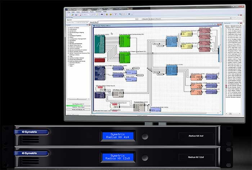Open the File menu
This screenshot has height=170, width=252.
[69, 12]
